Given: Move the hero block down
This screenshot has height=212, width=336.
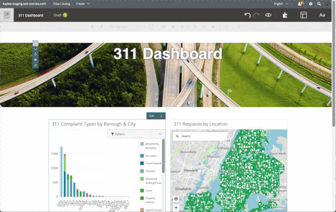Looking at the screenshot, I should [36, 49].
